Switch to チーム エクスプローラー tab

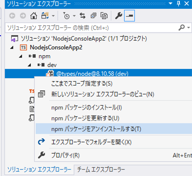pyautogui.click(x=101, y=170)
